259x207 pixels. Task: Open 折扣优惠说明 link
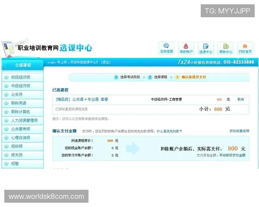point(239,131)
